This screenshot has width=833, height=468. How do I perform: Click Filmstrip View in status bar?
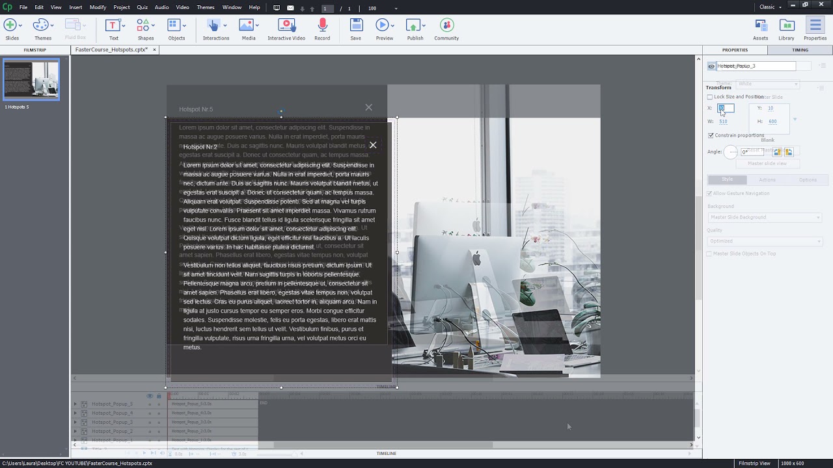(754, 463)
